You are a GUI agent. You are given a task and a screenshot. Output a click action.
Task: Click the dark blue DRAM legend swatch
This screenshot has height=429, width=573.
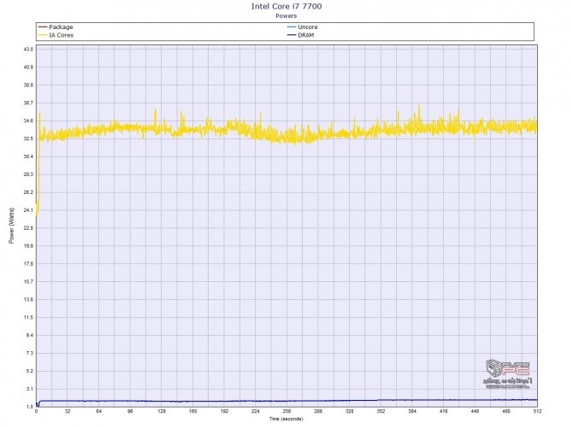pyautogui.click(x=292, y=35)
